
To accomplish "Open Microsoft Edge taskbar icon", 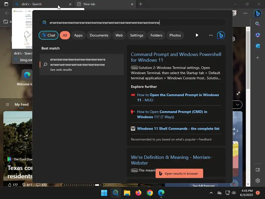I will [x=161, y=193].
